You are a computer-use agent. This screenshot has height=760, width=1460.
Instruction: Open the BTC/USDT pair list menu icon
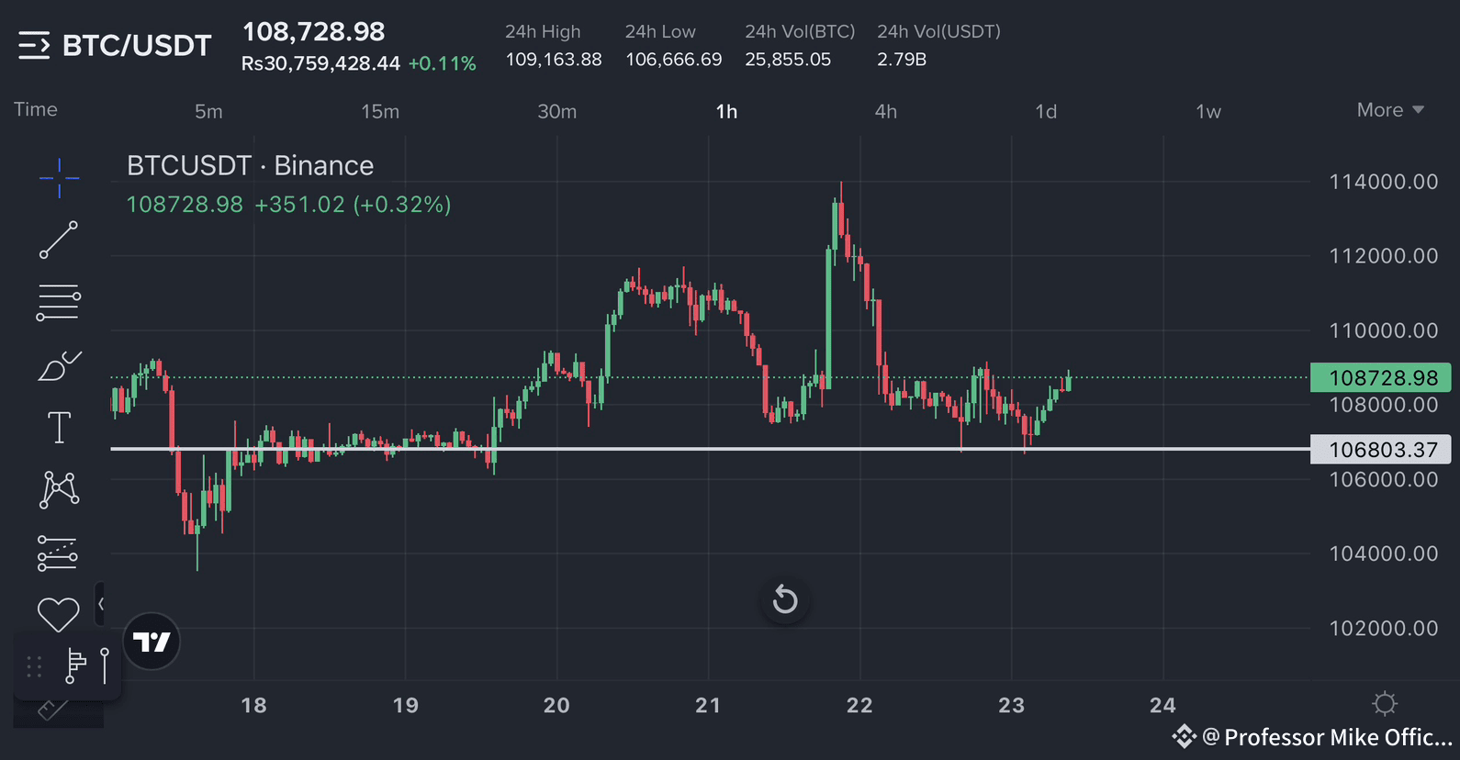pos(34,45)
